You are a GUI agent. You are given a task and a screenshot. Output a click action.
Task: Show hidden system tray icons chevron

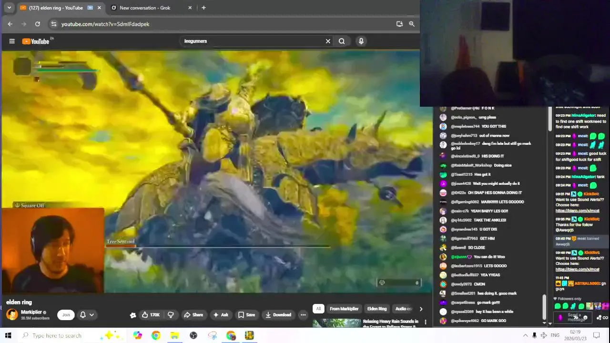point(525,335)
